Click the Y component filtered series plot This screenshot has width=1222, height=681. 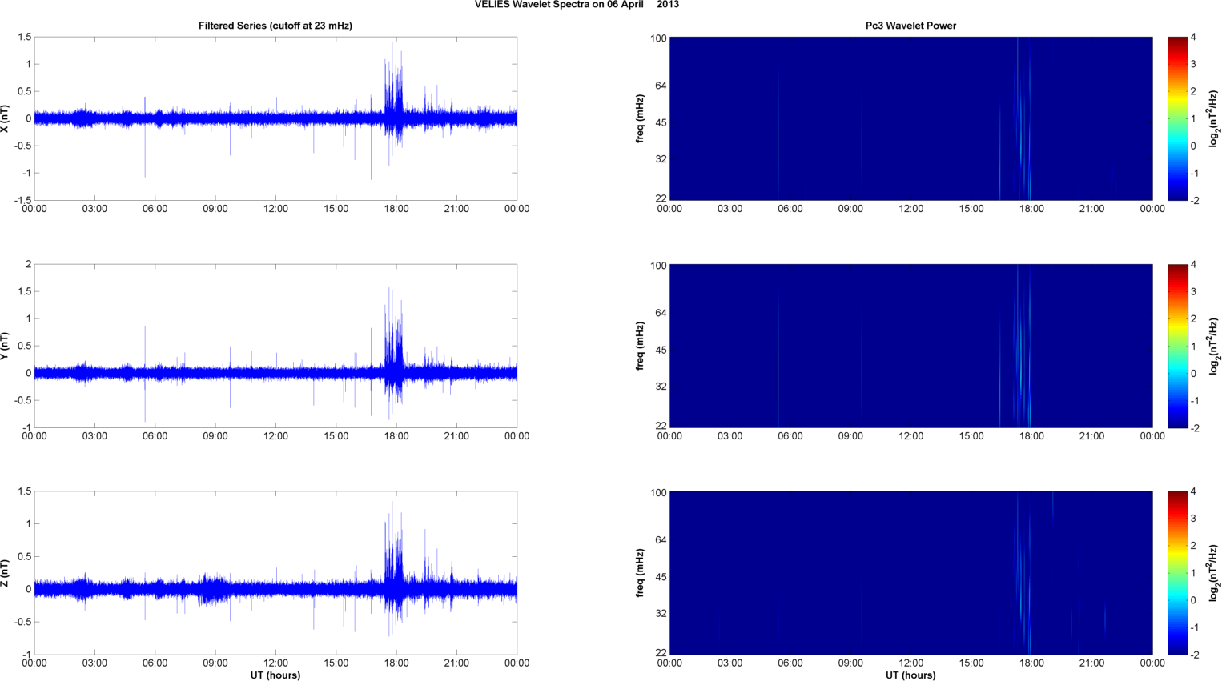tap(275, 346)
